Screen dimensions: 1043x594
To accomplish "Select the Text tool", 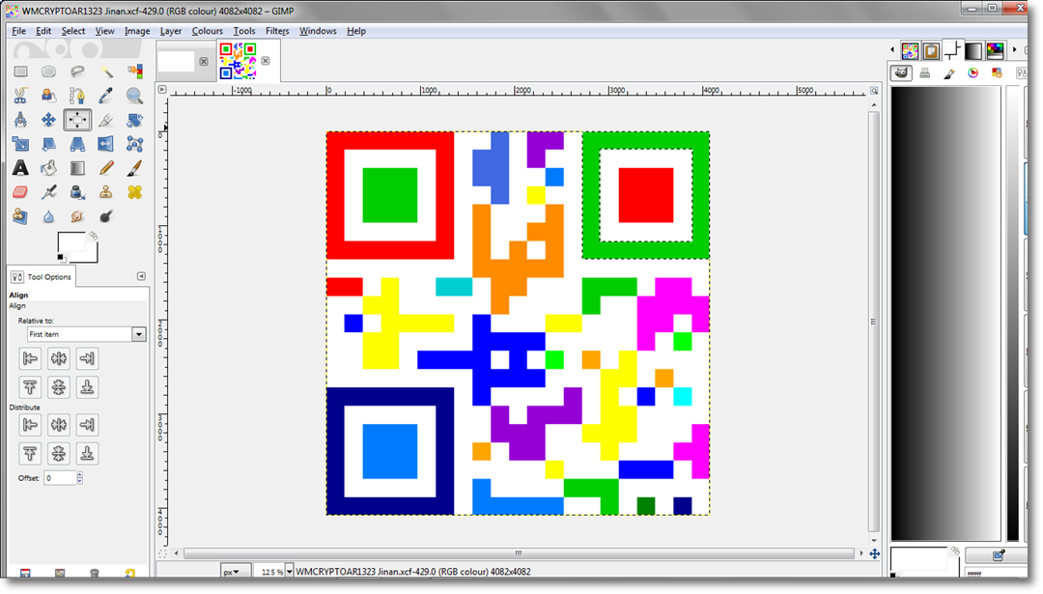I will tap(20, 168).
